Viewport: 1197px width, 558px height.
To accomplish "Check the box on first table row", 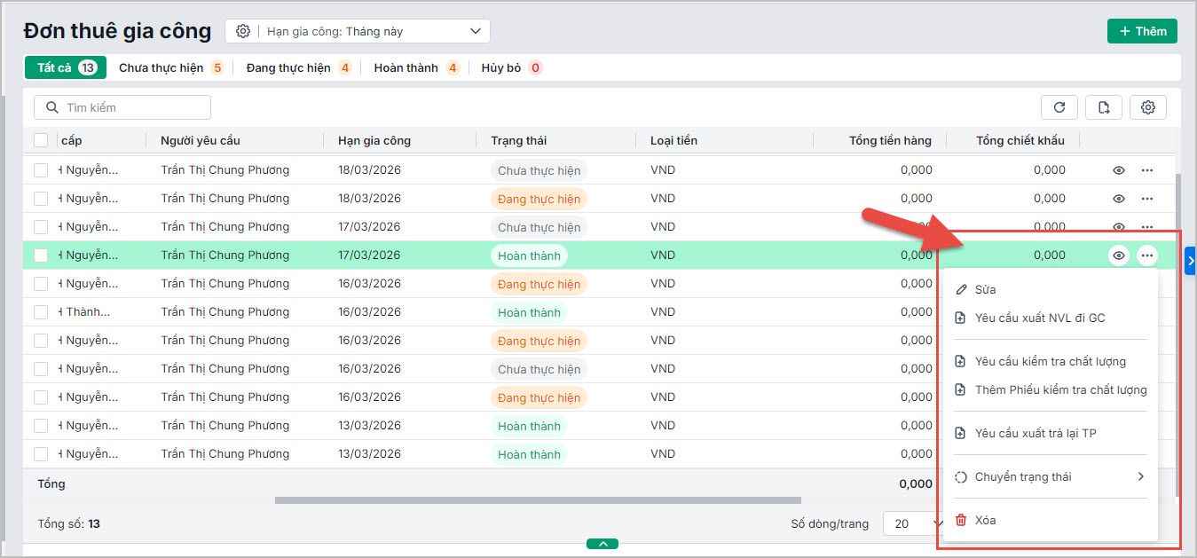I will (41, 170).
